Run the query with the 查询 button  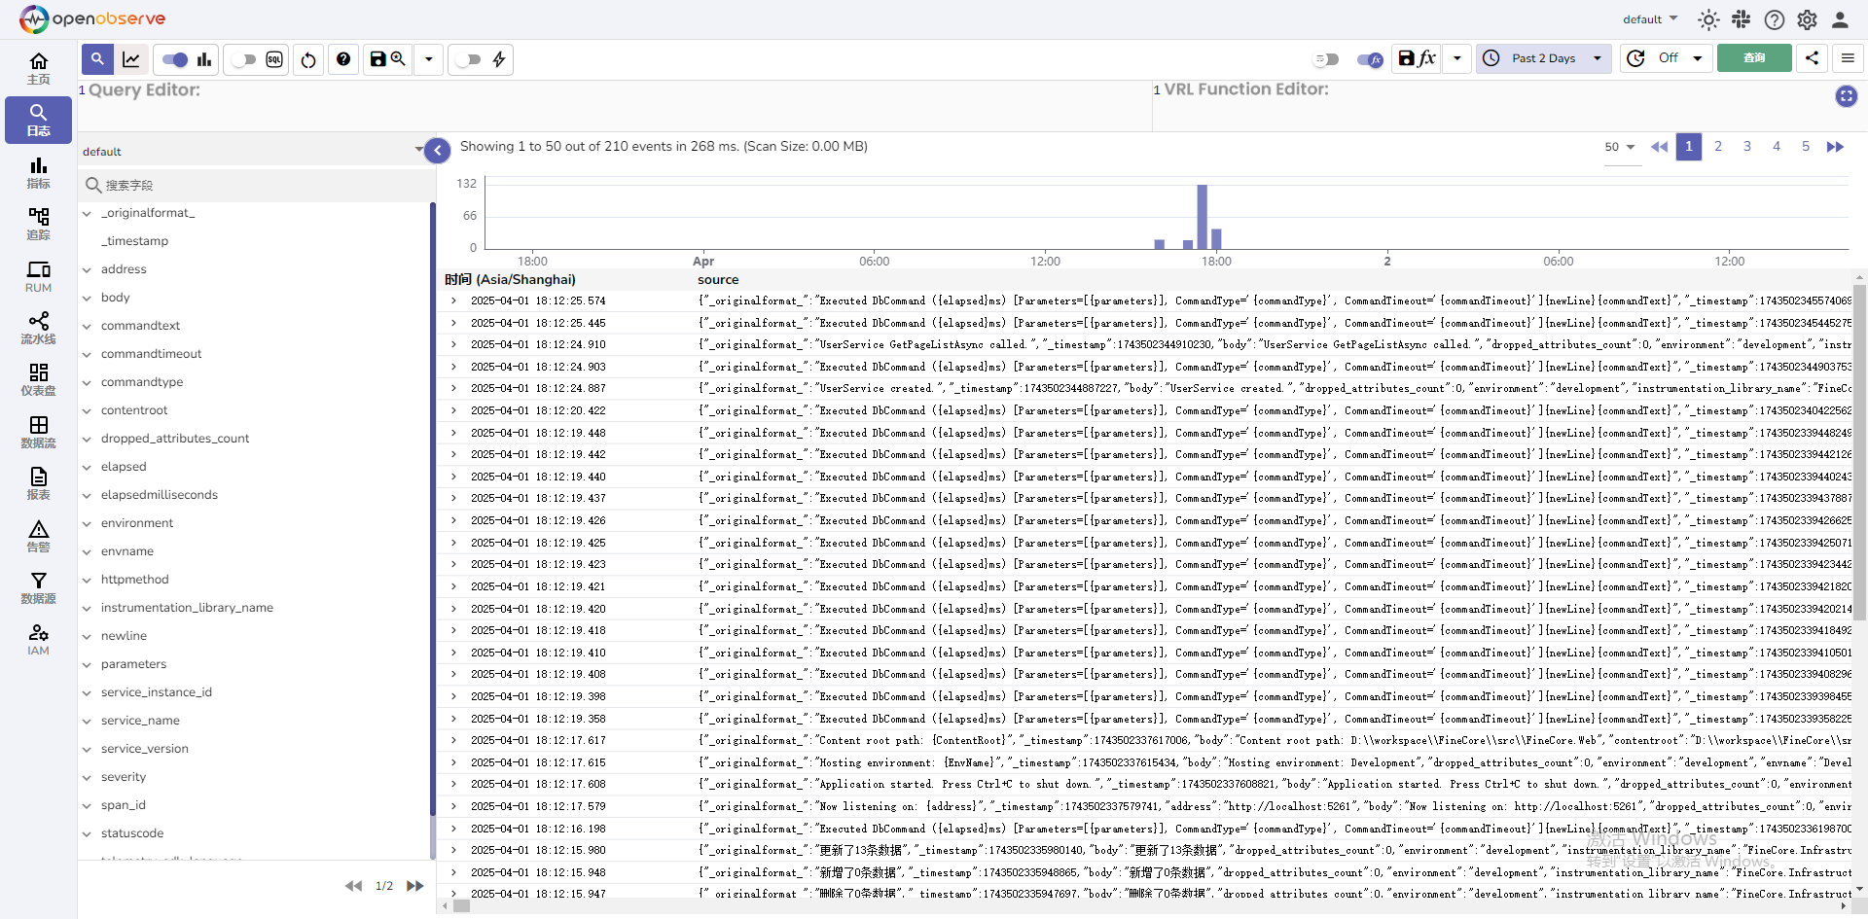click(1754, 57)
